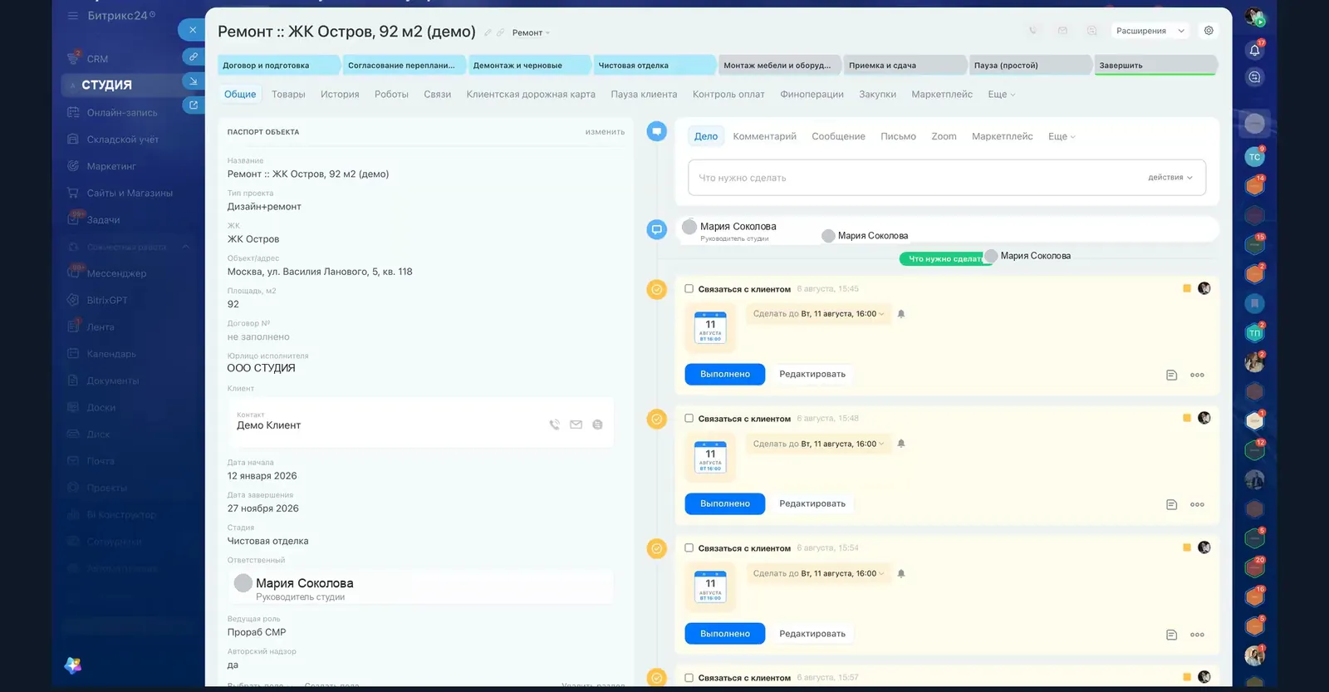
Task: Click chain link icon beside title
Action: (x=500, y=32)
